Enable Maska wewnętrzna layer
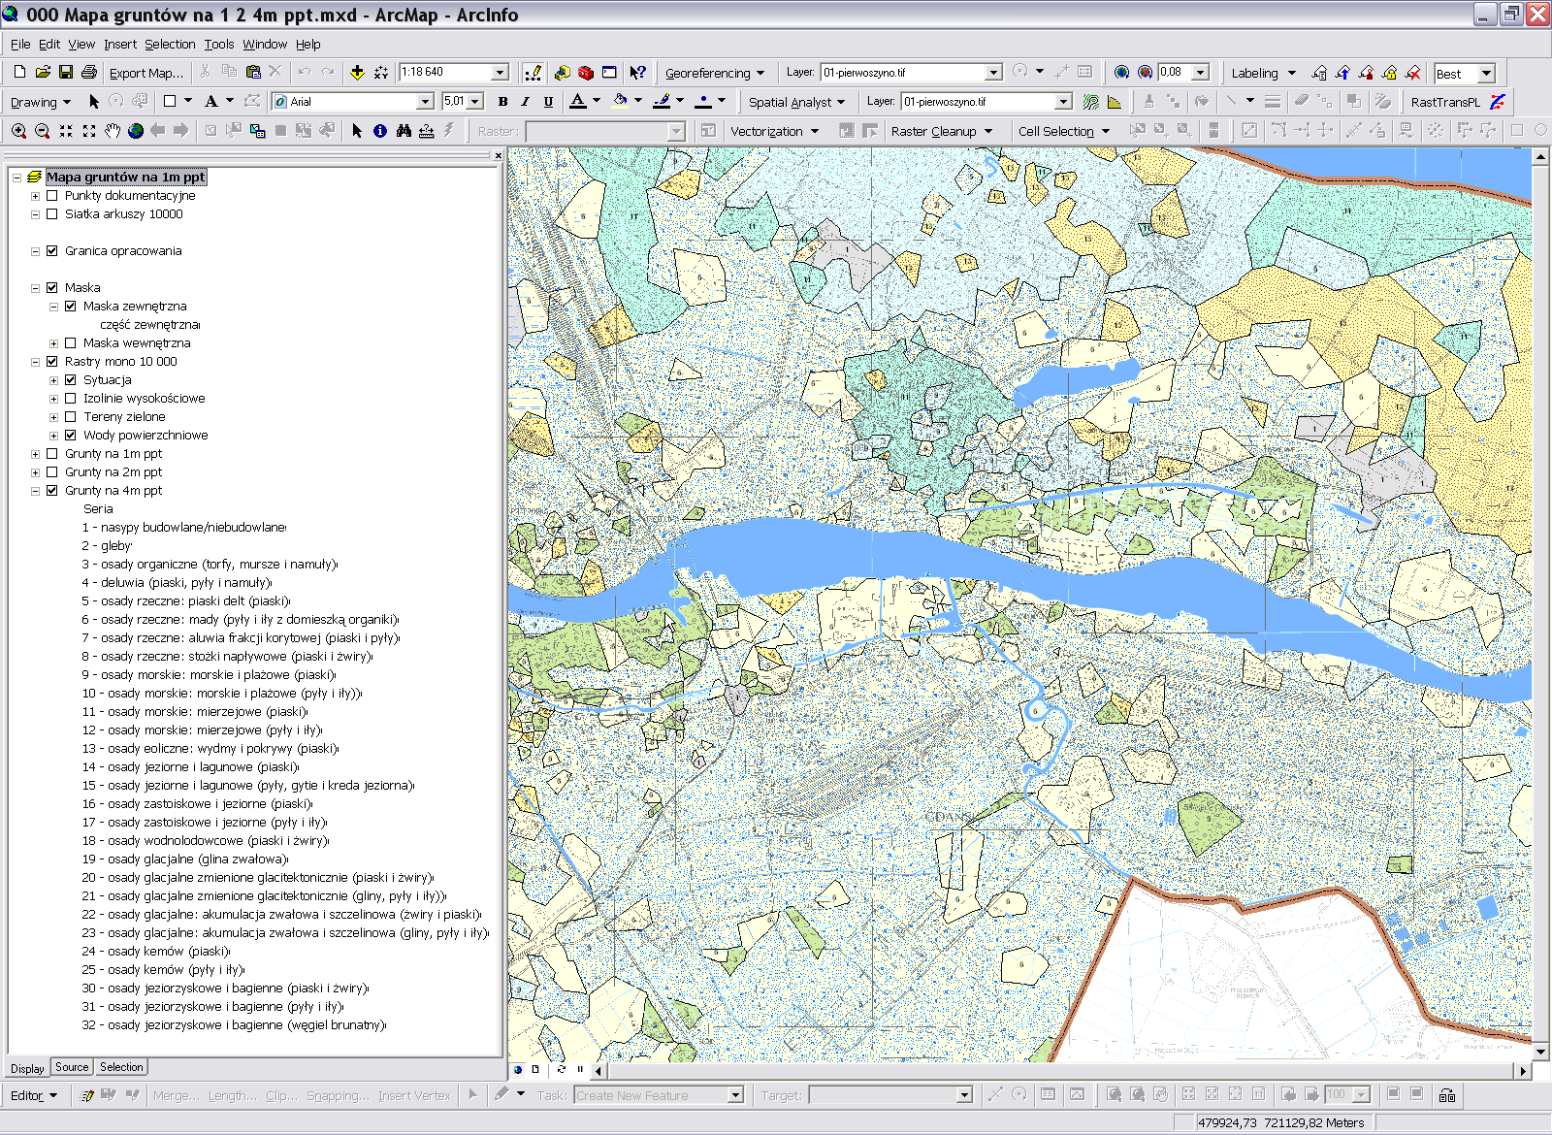 pyautogui.click(x=71, y=343)
